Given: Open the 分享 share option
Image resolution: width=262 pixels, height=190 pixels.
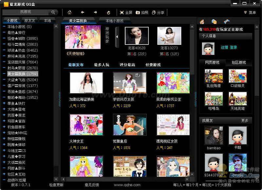Looking at the screenshot, I should click(x=158, y=12).
